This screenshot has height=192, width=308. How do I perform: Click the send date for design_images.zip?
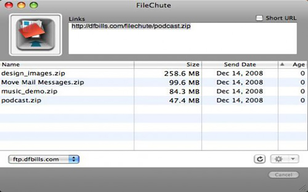239,73
